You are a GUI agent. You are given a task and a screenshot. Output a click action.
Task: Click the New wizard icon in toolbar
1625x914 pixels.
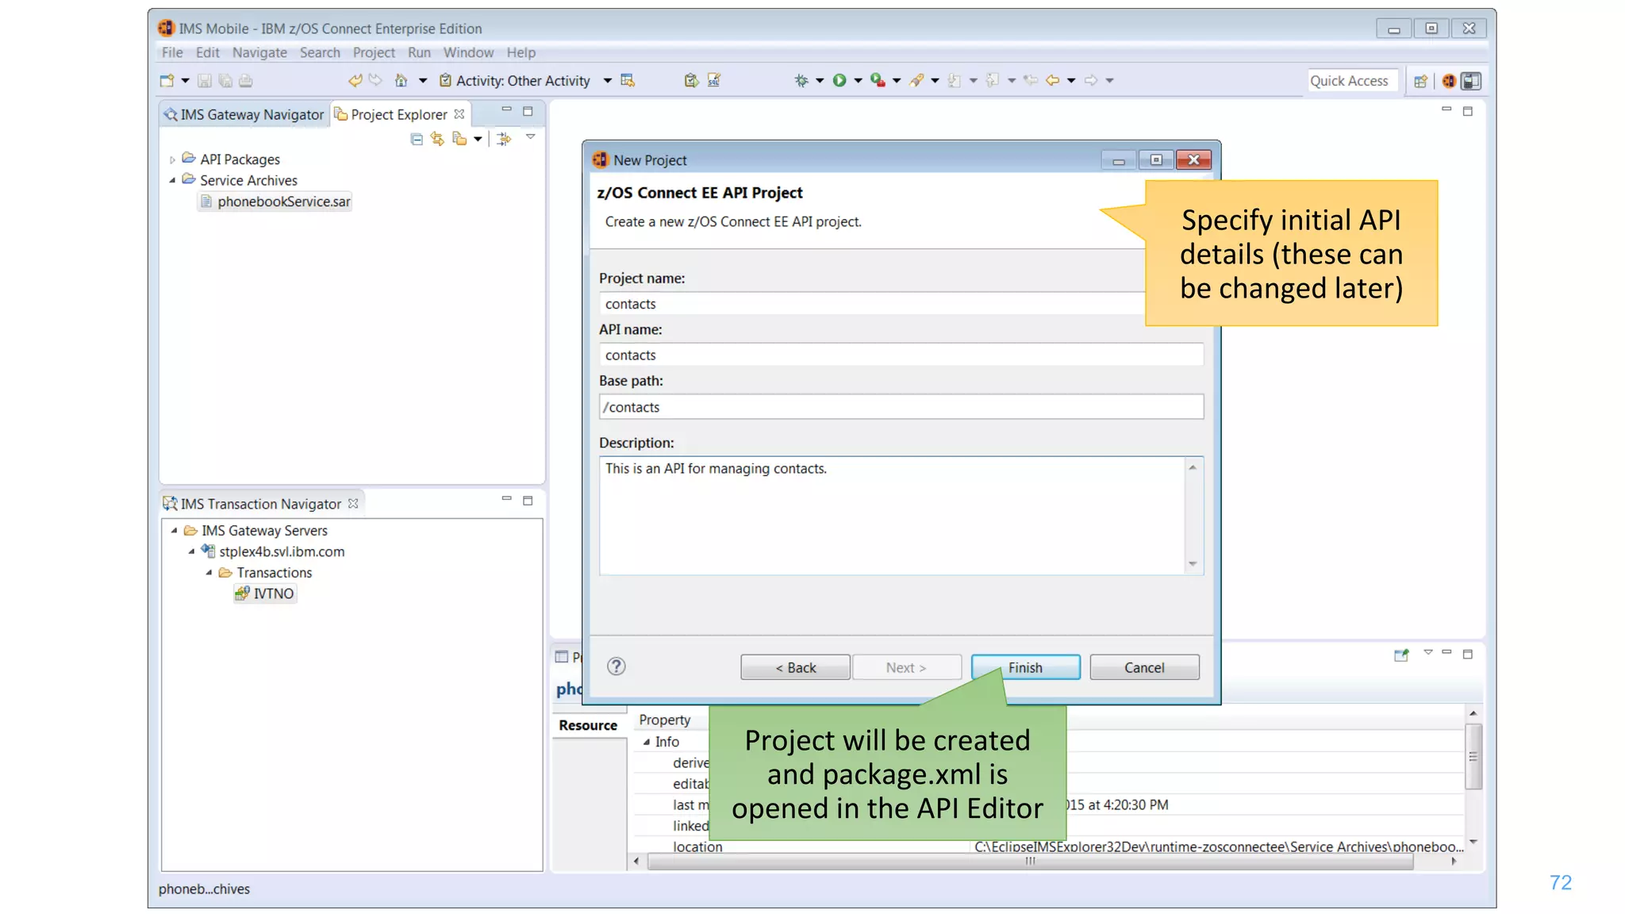167,80
